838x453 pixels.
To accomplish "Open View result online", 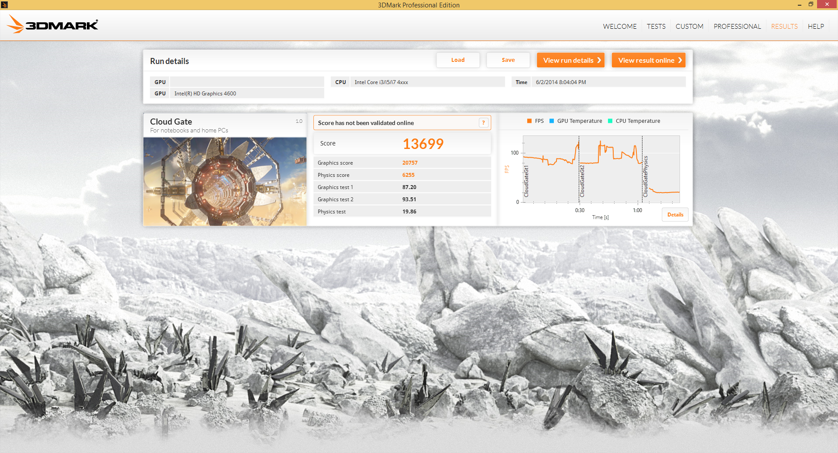I will click(649, 60).
